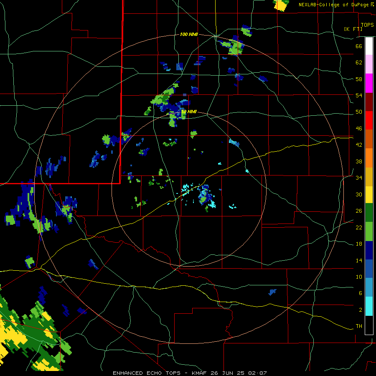Click the legend value 2
The width and height of the screenshot is (376, 376).
pos(361,310)
